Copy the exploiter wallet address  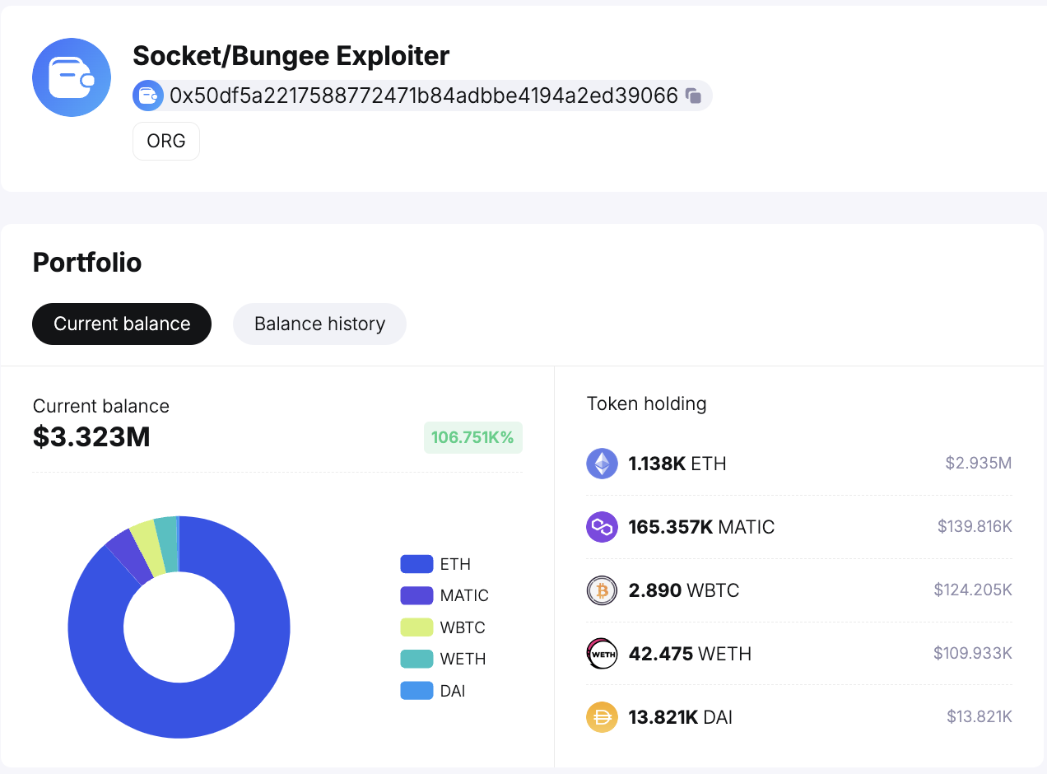click(694, 95)
